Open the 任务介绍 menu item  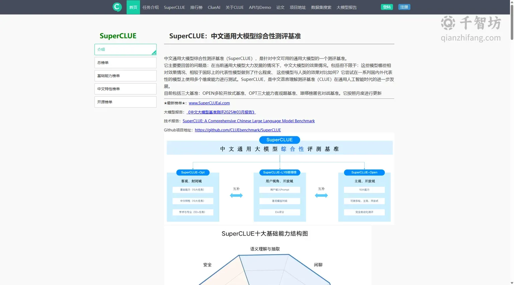[151, 7]
